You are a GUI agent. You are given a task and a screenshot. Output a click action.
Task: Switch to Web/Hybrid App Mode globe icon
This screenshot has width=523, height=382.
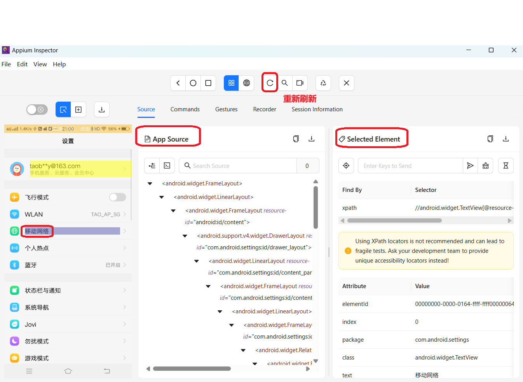(x=246, y=83)
